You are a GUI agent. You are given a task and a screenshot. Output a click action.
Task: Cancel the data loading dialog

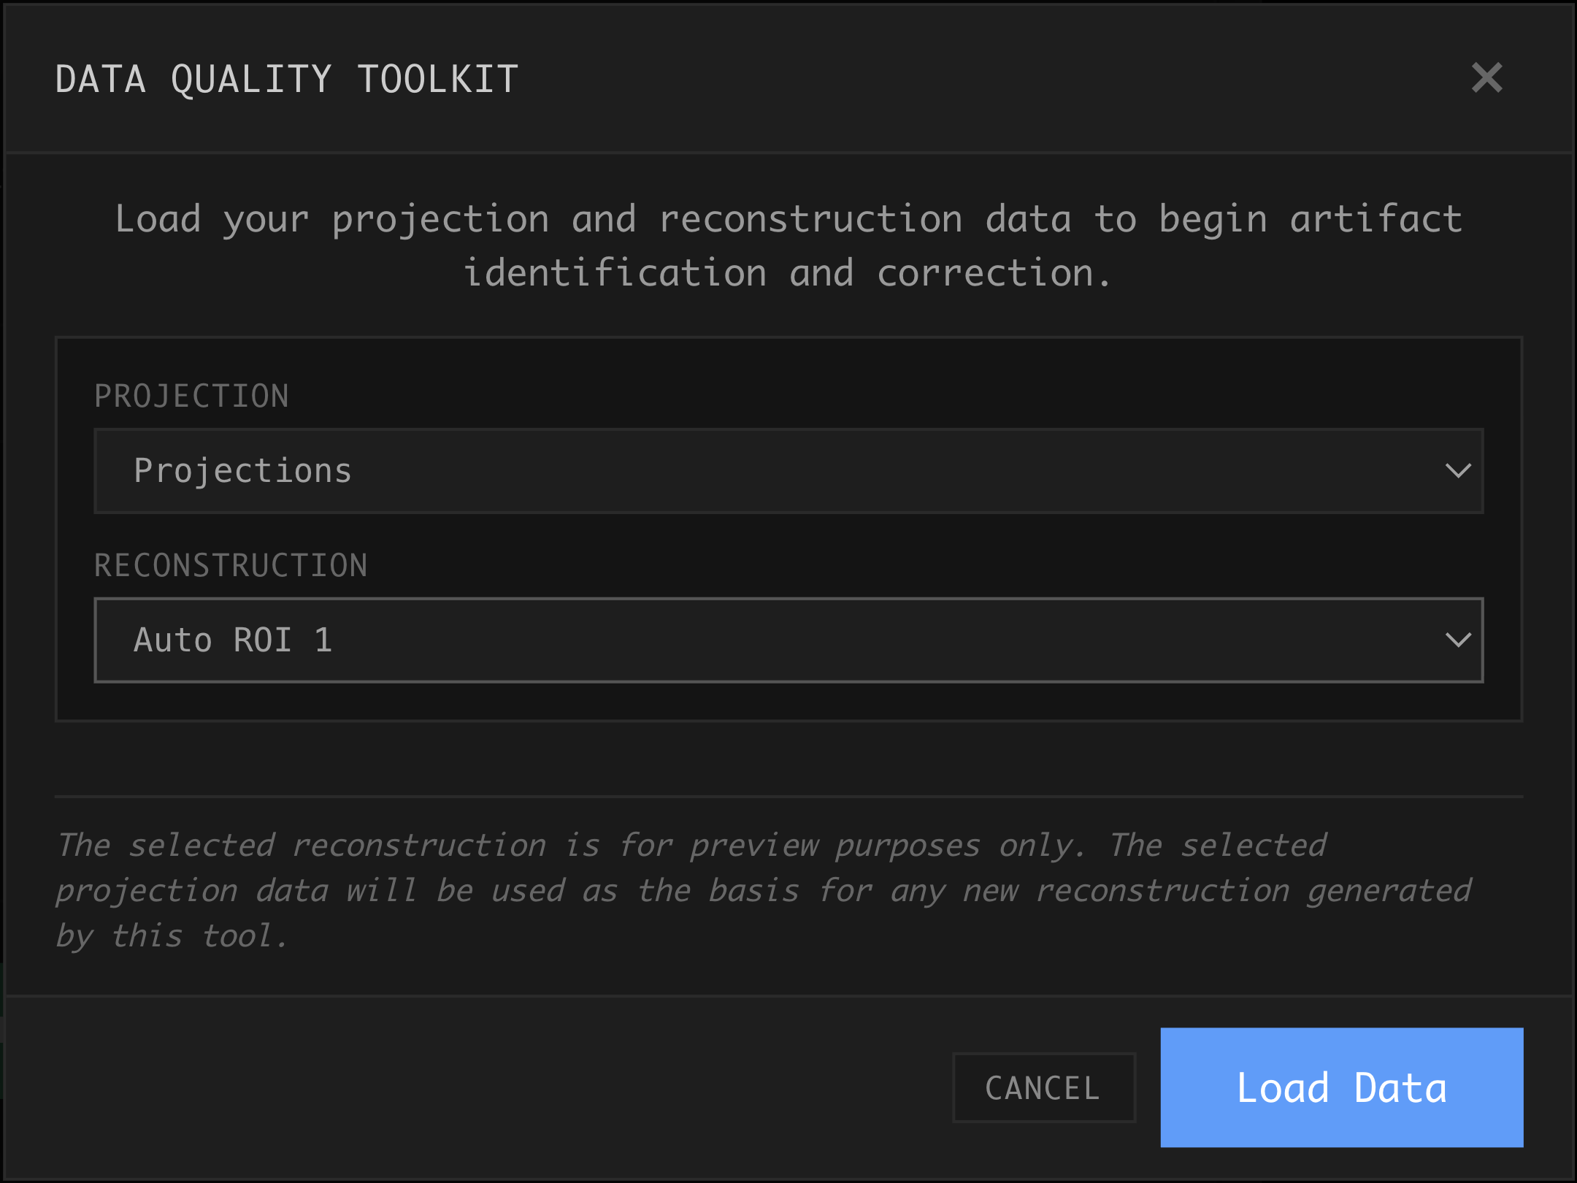pos(1043,1088)
